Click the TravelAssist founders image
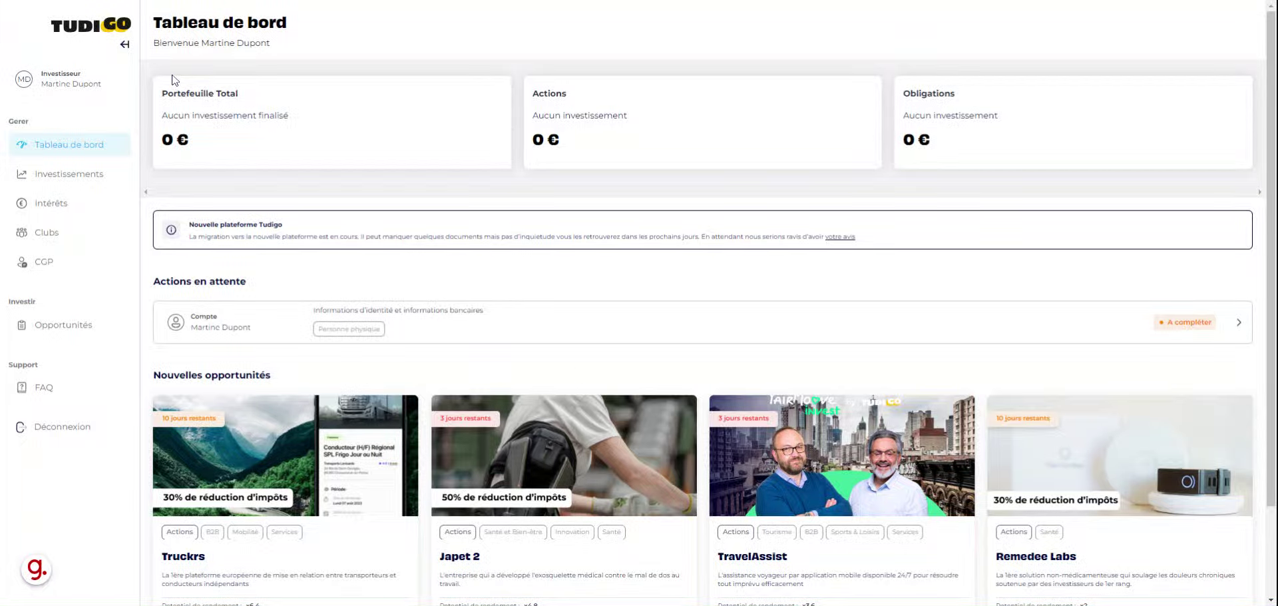1278x606 pixels. click(842, 455)
